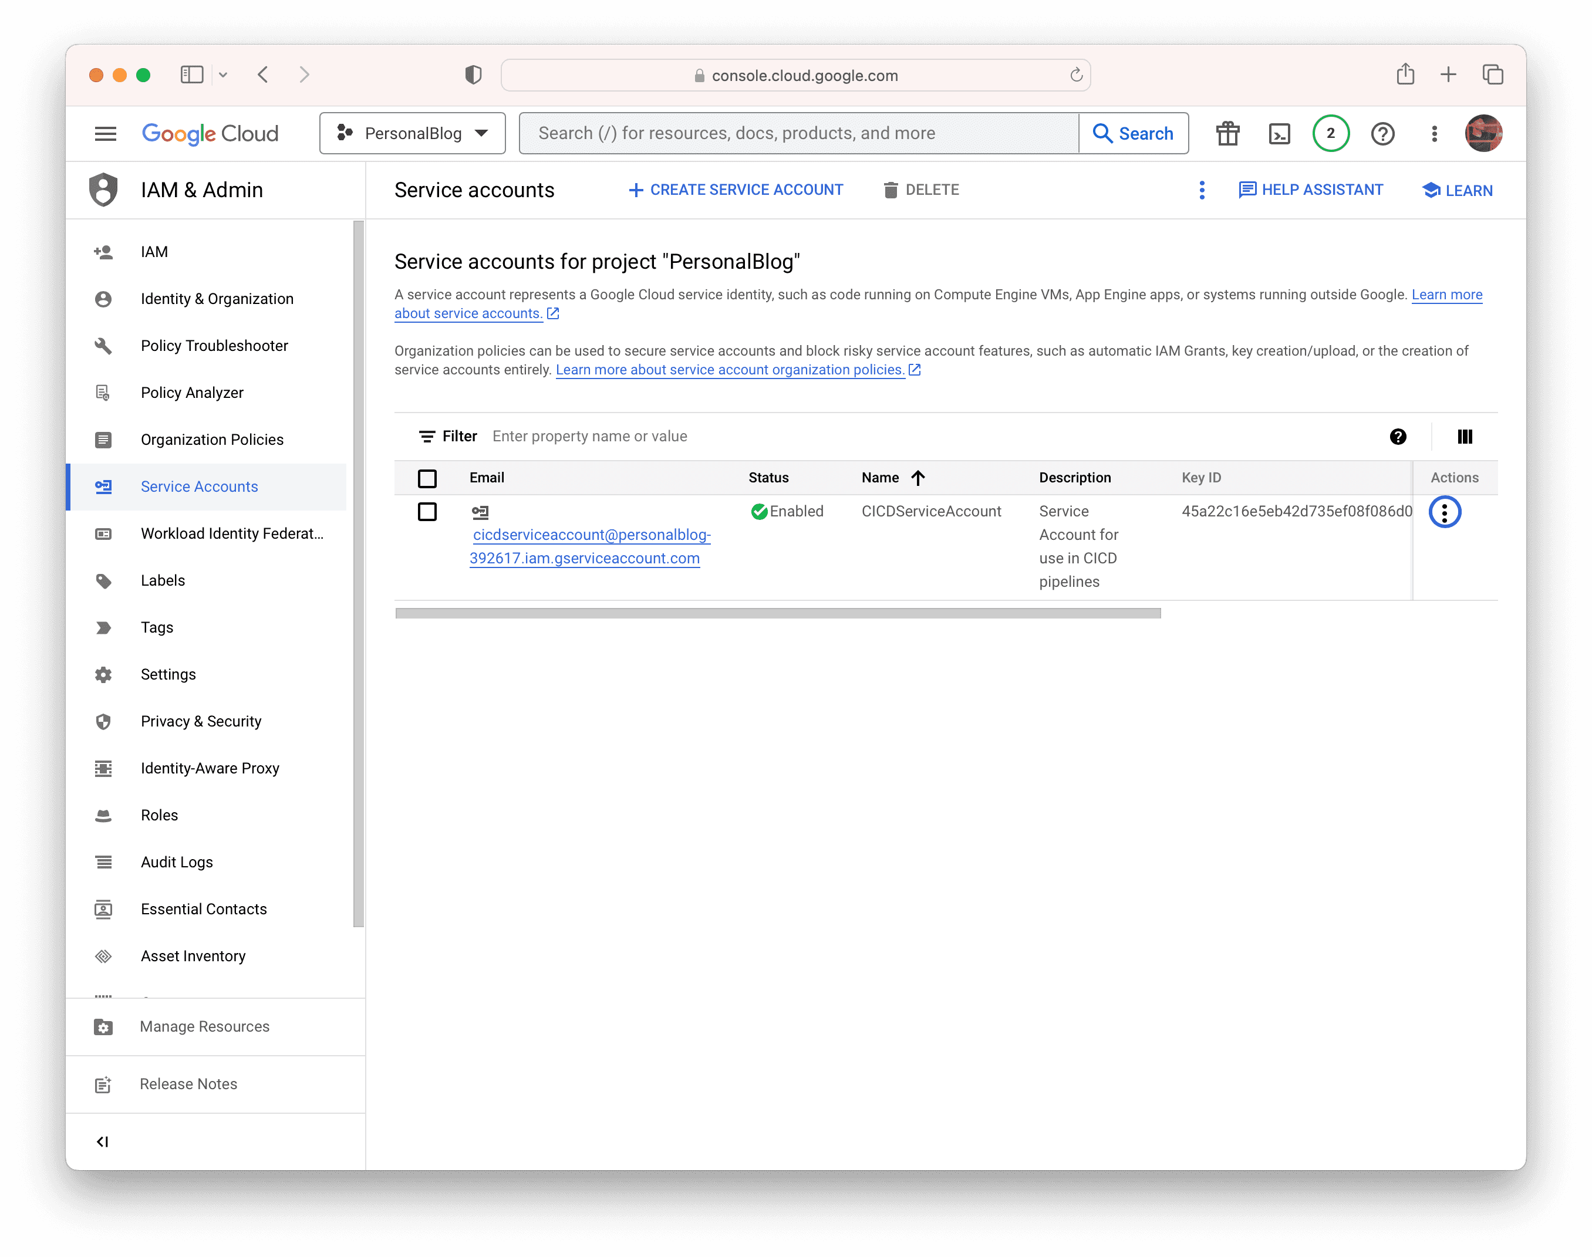
Task: Click the Safari sidebar toggle icon
Action: tap(191, 75)
